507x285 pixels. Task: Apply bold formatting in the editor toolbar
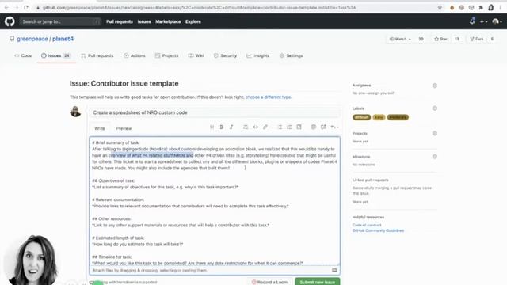point(222,127)
